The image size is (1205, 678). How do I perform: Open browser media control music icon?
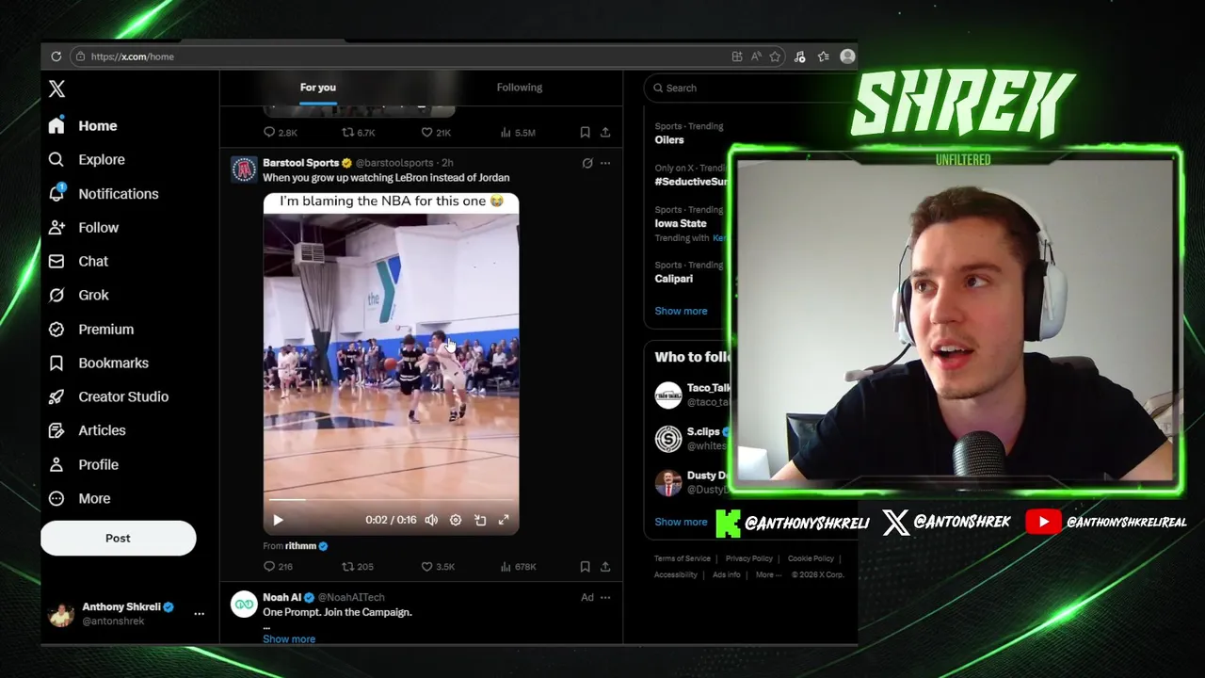pos(799,56)
